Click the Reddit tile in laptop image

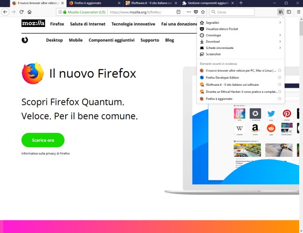[x=271, y=128]
